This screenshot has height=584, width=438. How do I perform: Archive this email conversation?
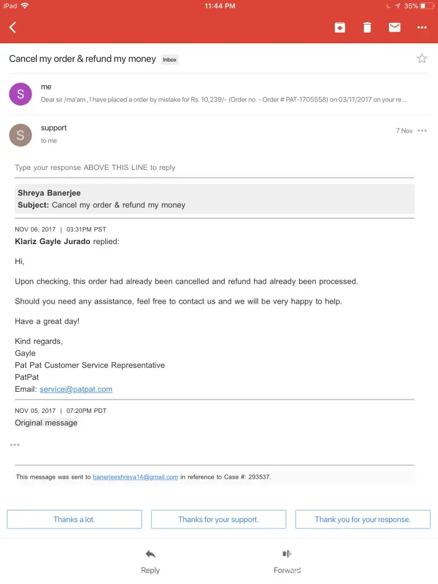(x=340, y=27)
